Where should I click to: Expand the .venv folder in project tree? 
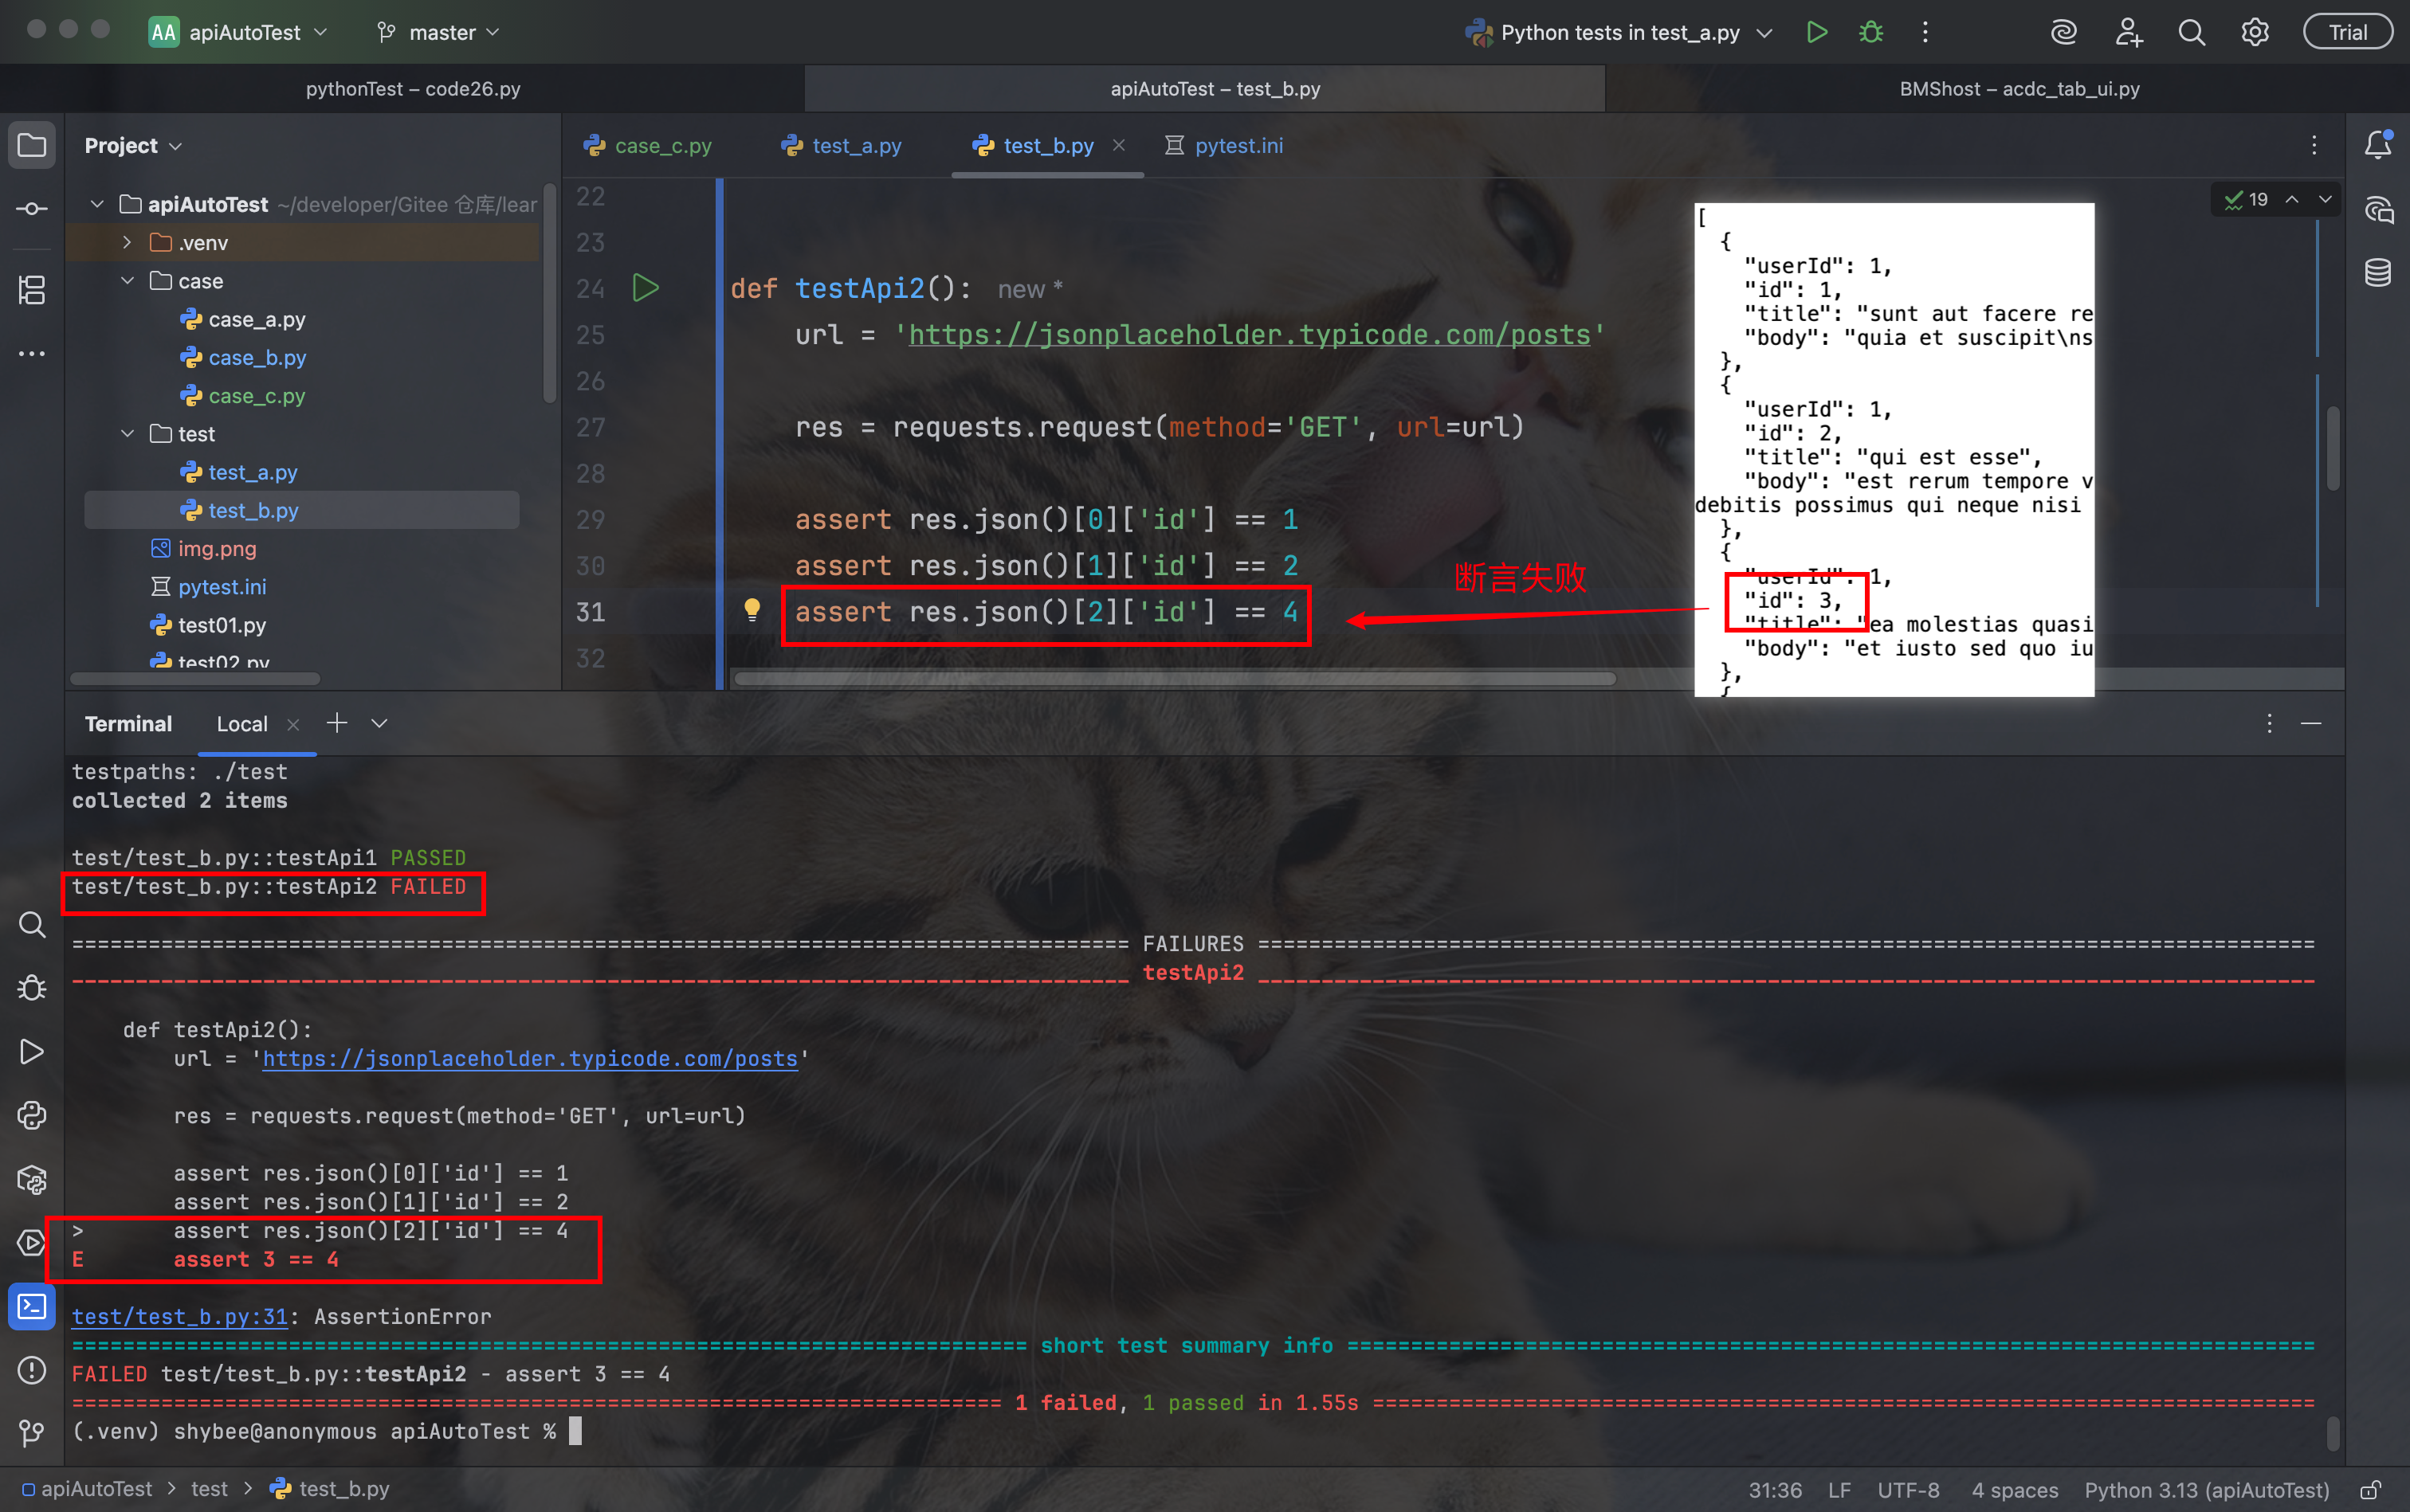tap(127, 242)
